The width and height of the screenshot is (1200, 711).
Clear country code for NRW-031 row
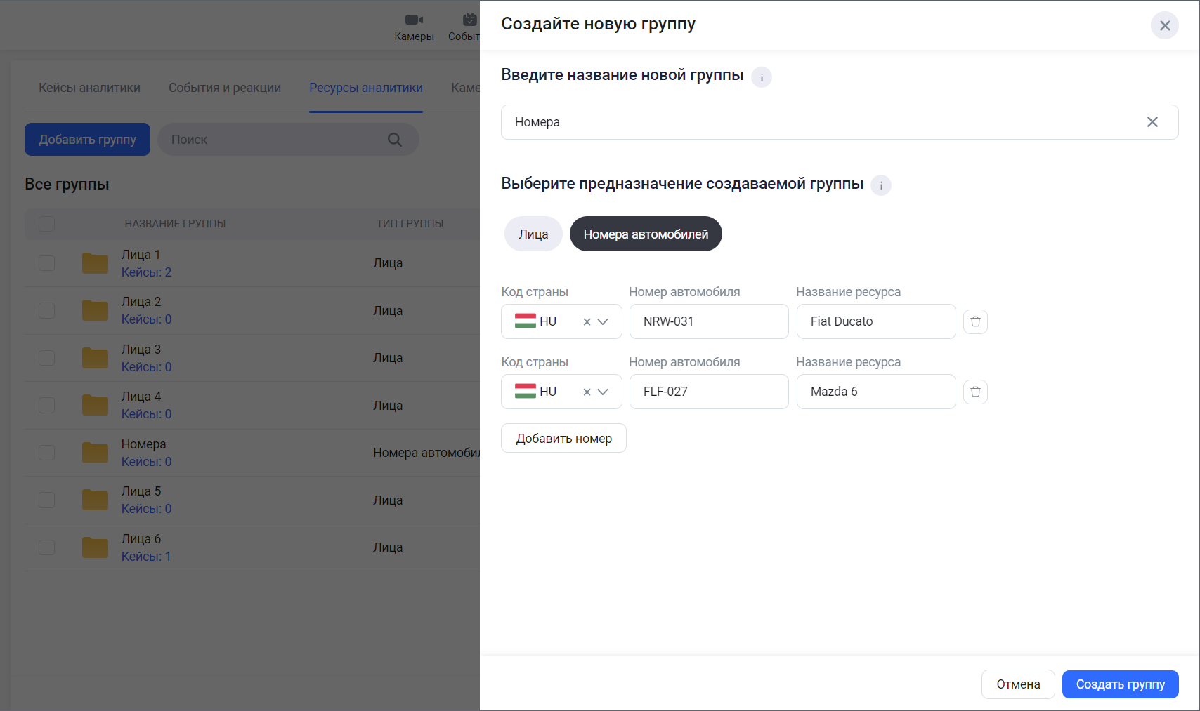587,322
